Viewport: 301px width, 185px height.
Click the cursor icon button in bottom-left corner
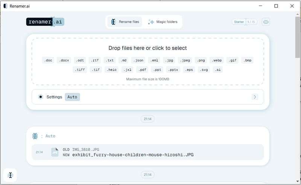(10, 175)
